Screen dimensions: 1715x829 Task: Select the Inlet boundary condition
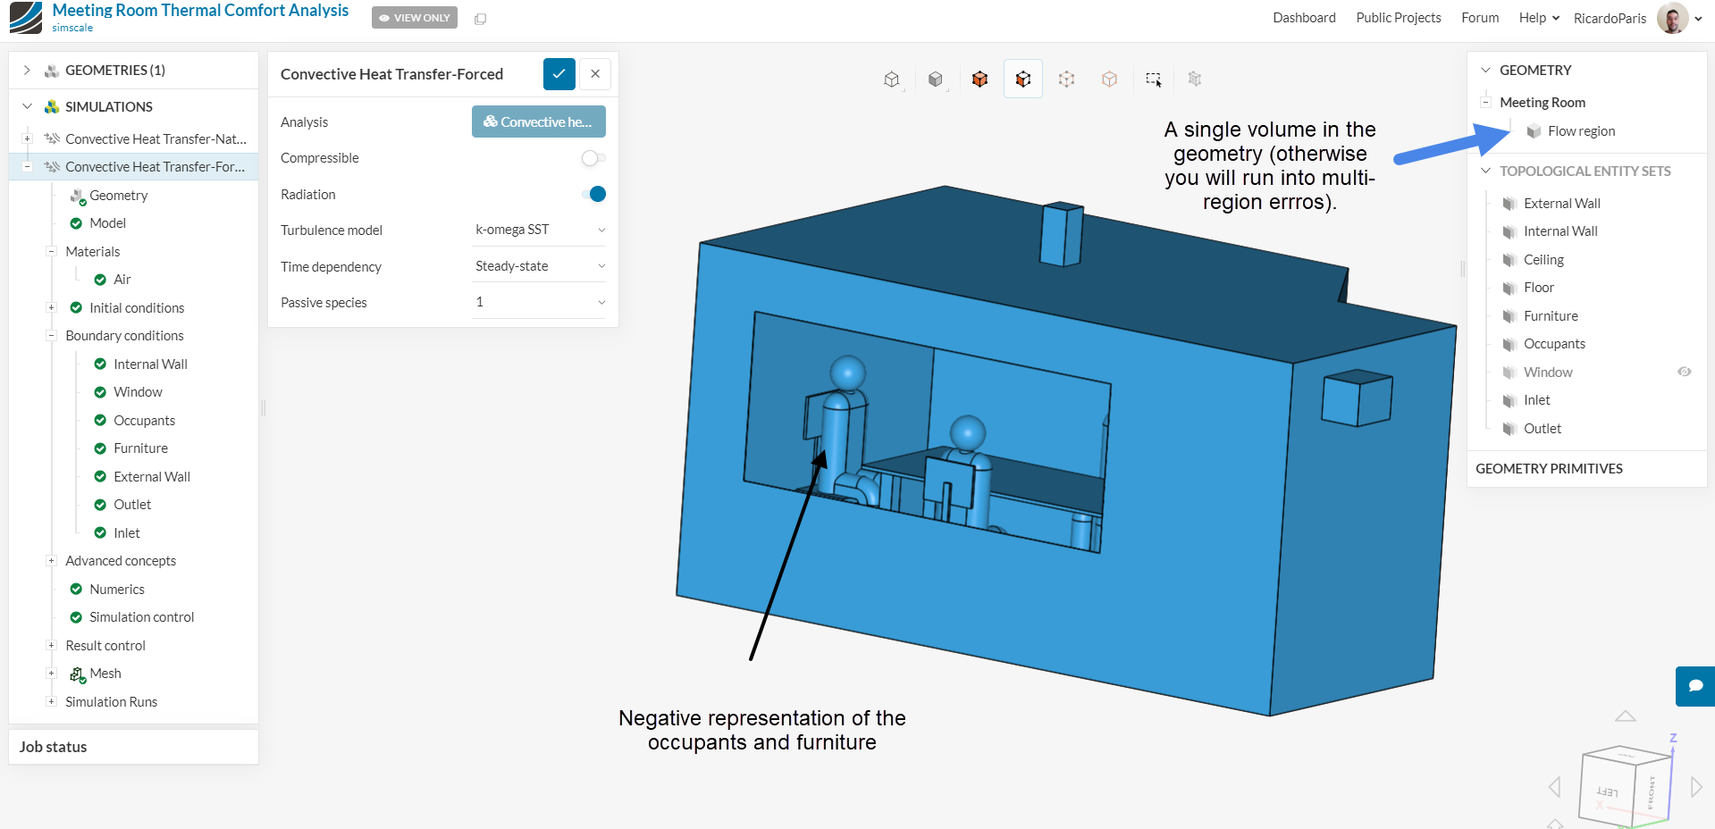pyautogui.click(x=127, y=533)
